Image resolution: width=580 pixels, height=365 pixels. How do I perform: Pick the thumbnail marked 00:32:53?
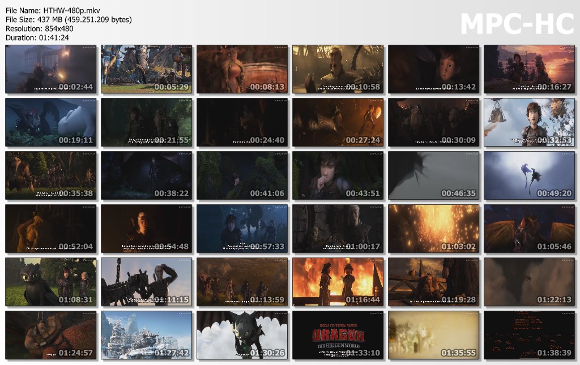click(530, 122)
